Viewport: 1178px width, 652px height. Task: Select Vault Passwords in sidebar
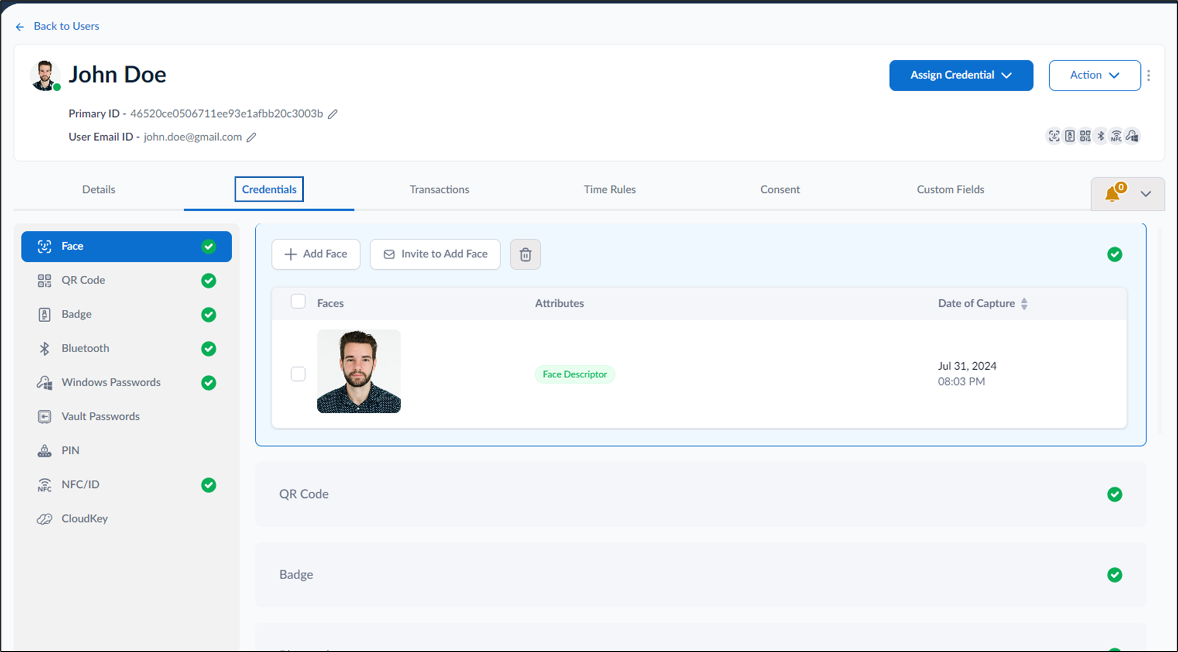click(126, 417)
